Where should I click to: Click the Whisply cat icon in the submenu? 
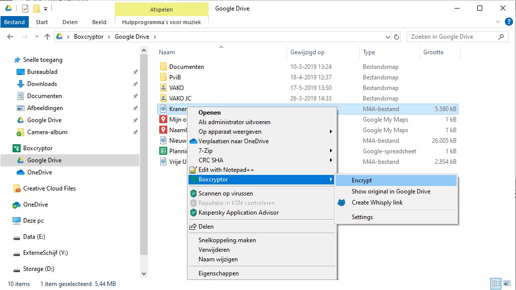(341, 203)
